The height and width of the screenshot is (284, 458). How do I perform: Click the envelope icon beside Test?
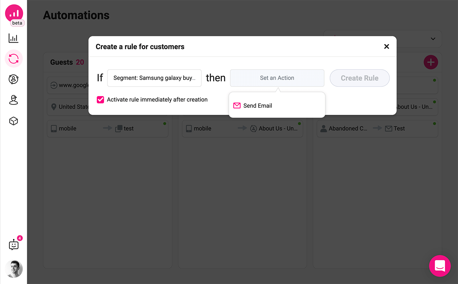pos(388,129)
